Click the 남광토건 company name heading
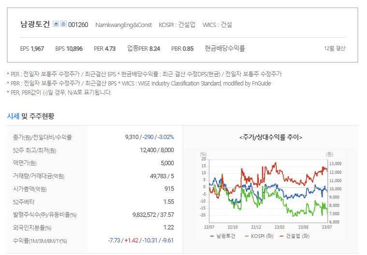Image resolution: width=367 pixels, height=255 pixels. (35, 24)
